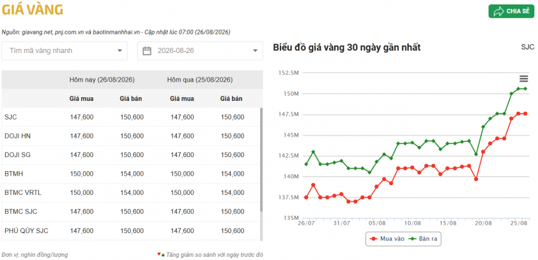Click the source line mentioning giavang.net
Viewport: 538px width, 260px height.
(x=116, y=32)
